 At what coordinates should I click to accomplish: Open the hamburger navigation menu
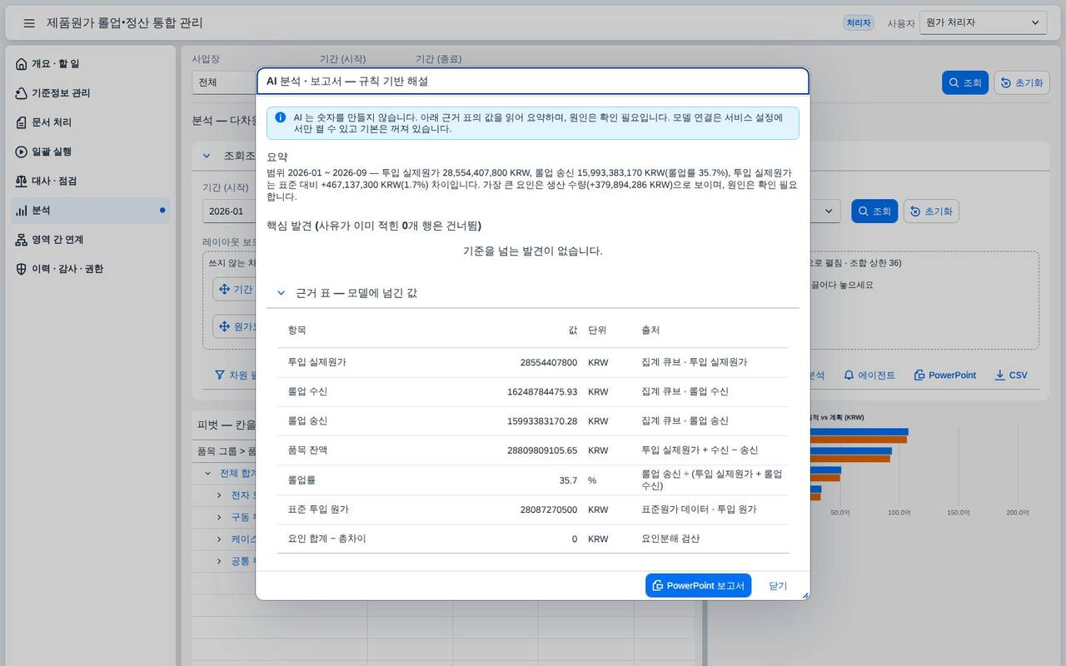point(29,23)
